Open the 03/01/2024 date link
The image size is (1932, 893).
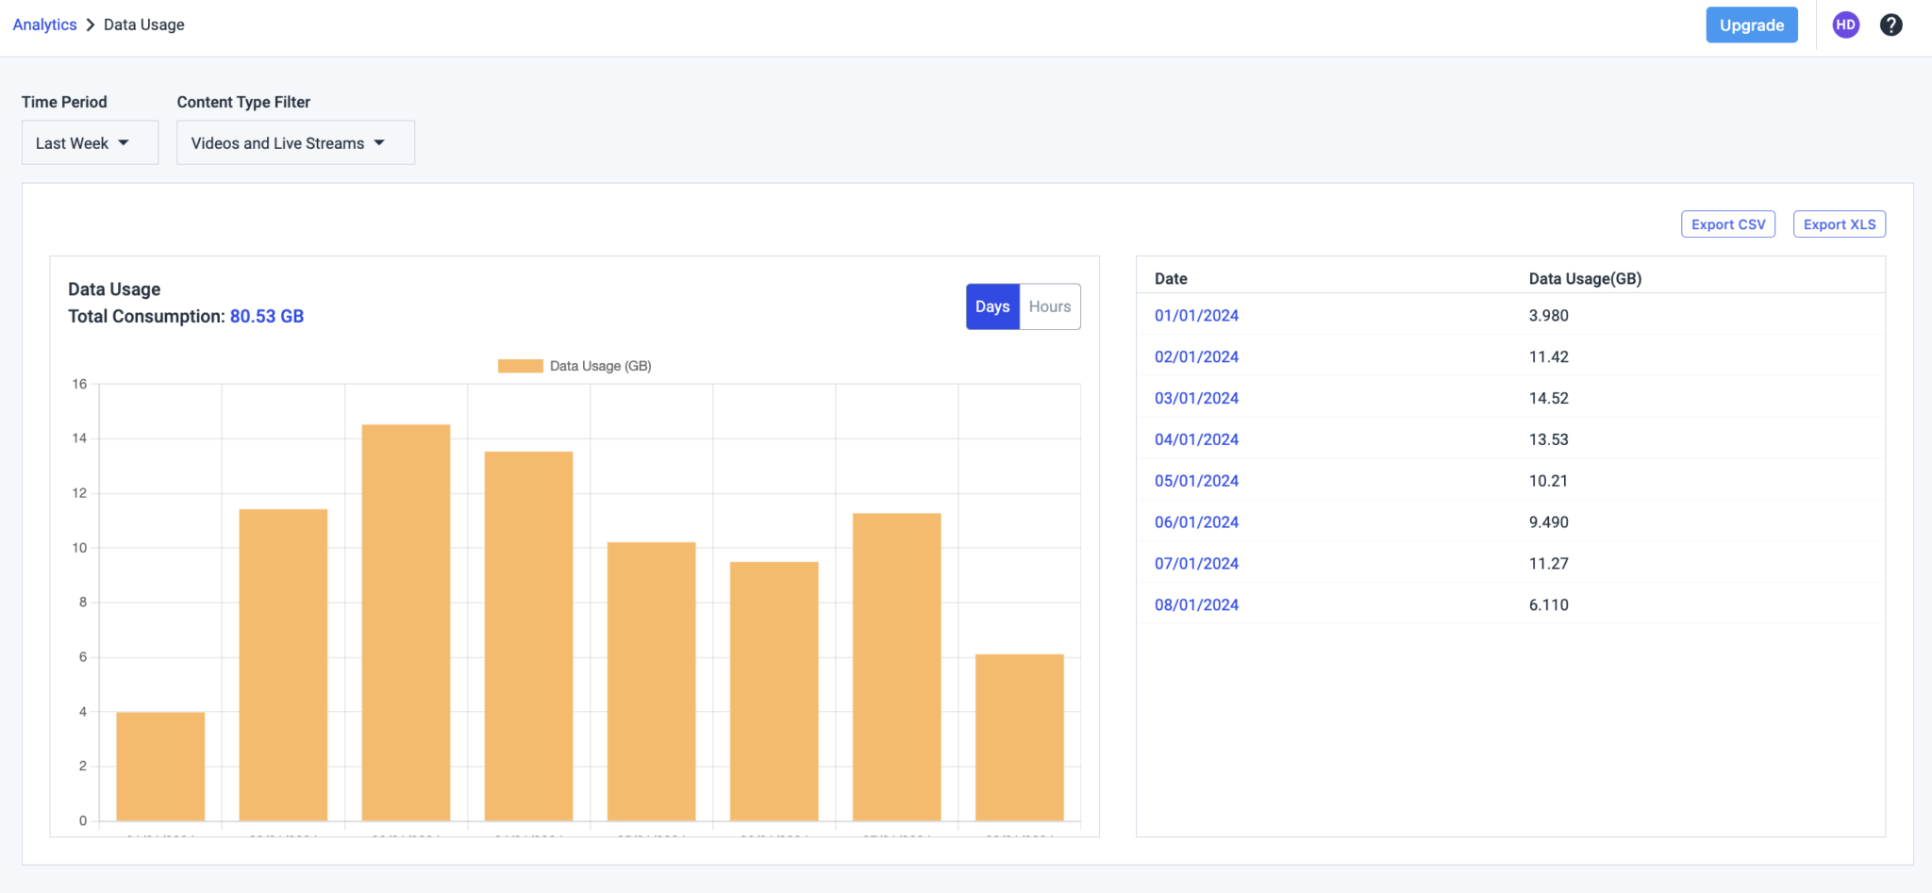point(1196,398)
